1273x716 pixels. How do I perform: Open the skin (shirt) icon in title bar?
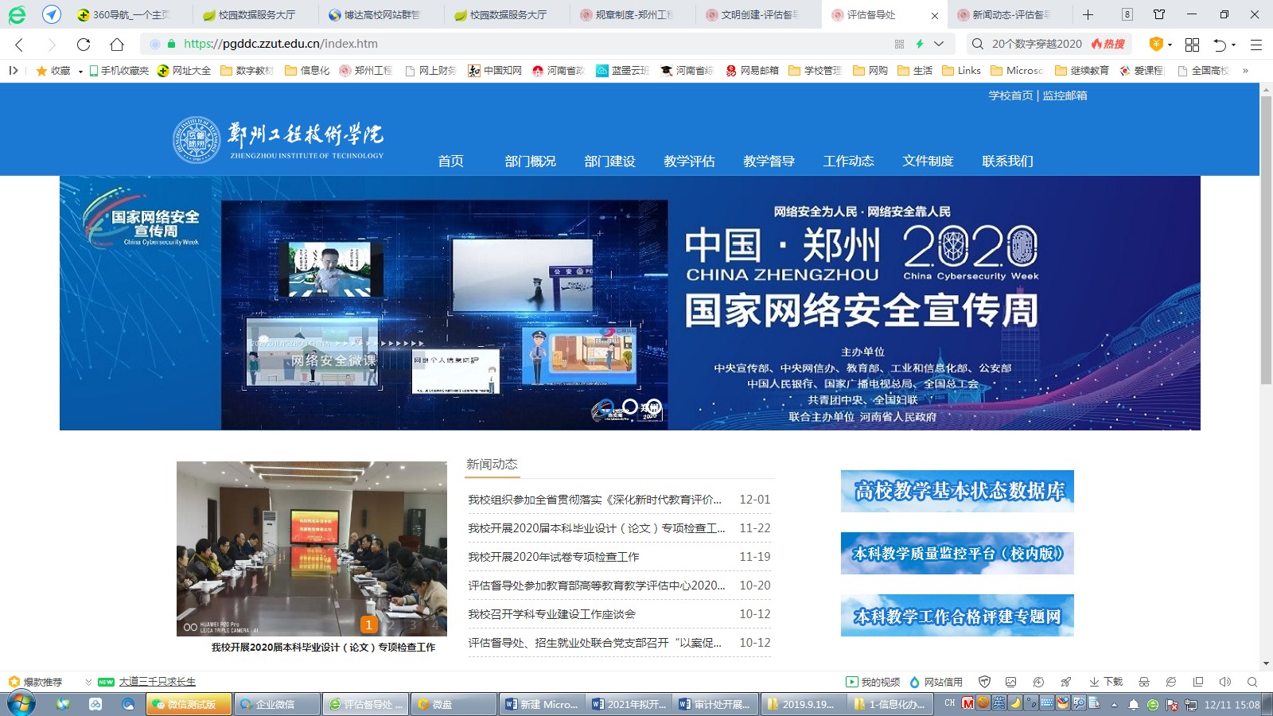[x=1159, y=14]
